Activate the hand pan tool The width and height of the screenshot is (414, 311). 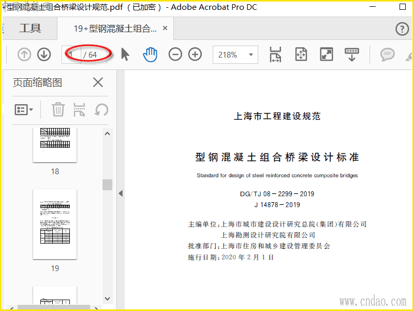tap(150, 54)
